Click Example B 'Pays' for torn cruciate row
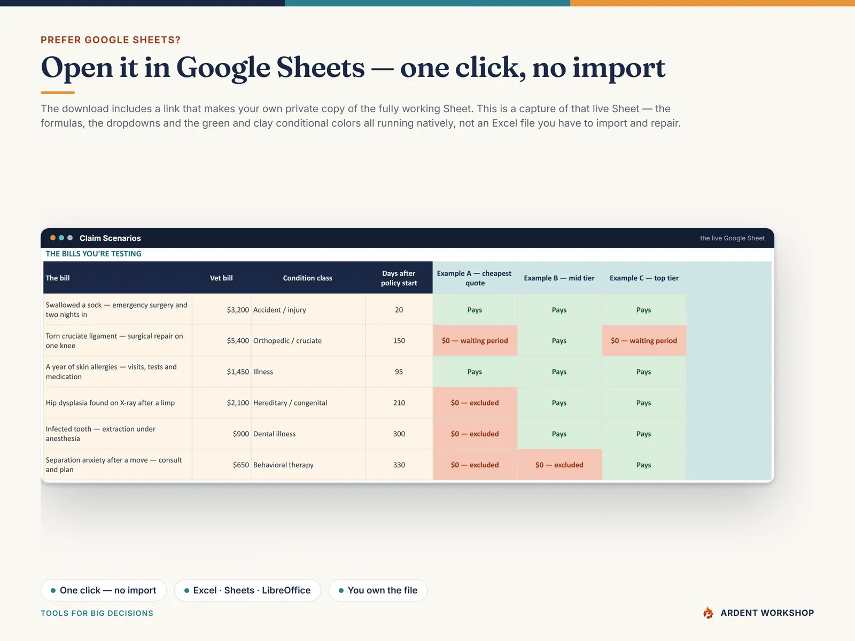Viewport: 855px width, 641px height. pos(559,341)
